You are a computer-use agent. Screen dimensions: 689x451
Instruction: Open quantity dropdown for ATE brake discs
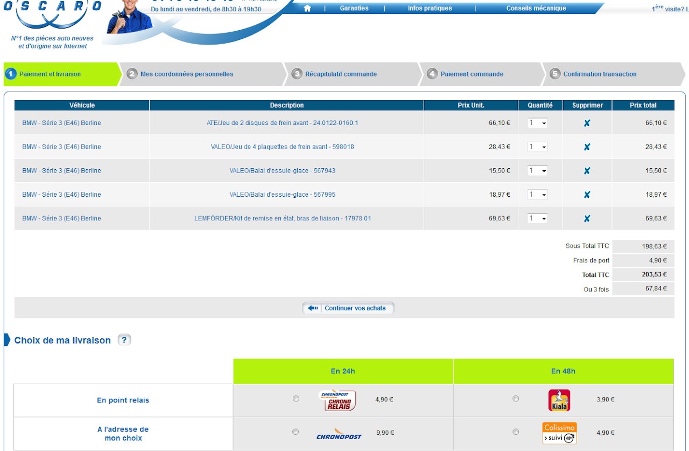[537, 123]
